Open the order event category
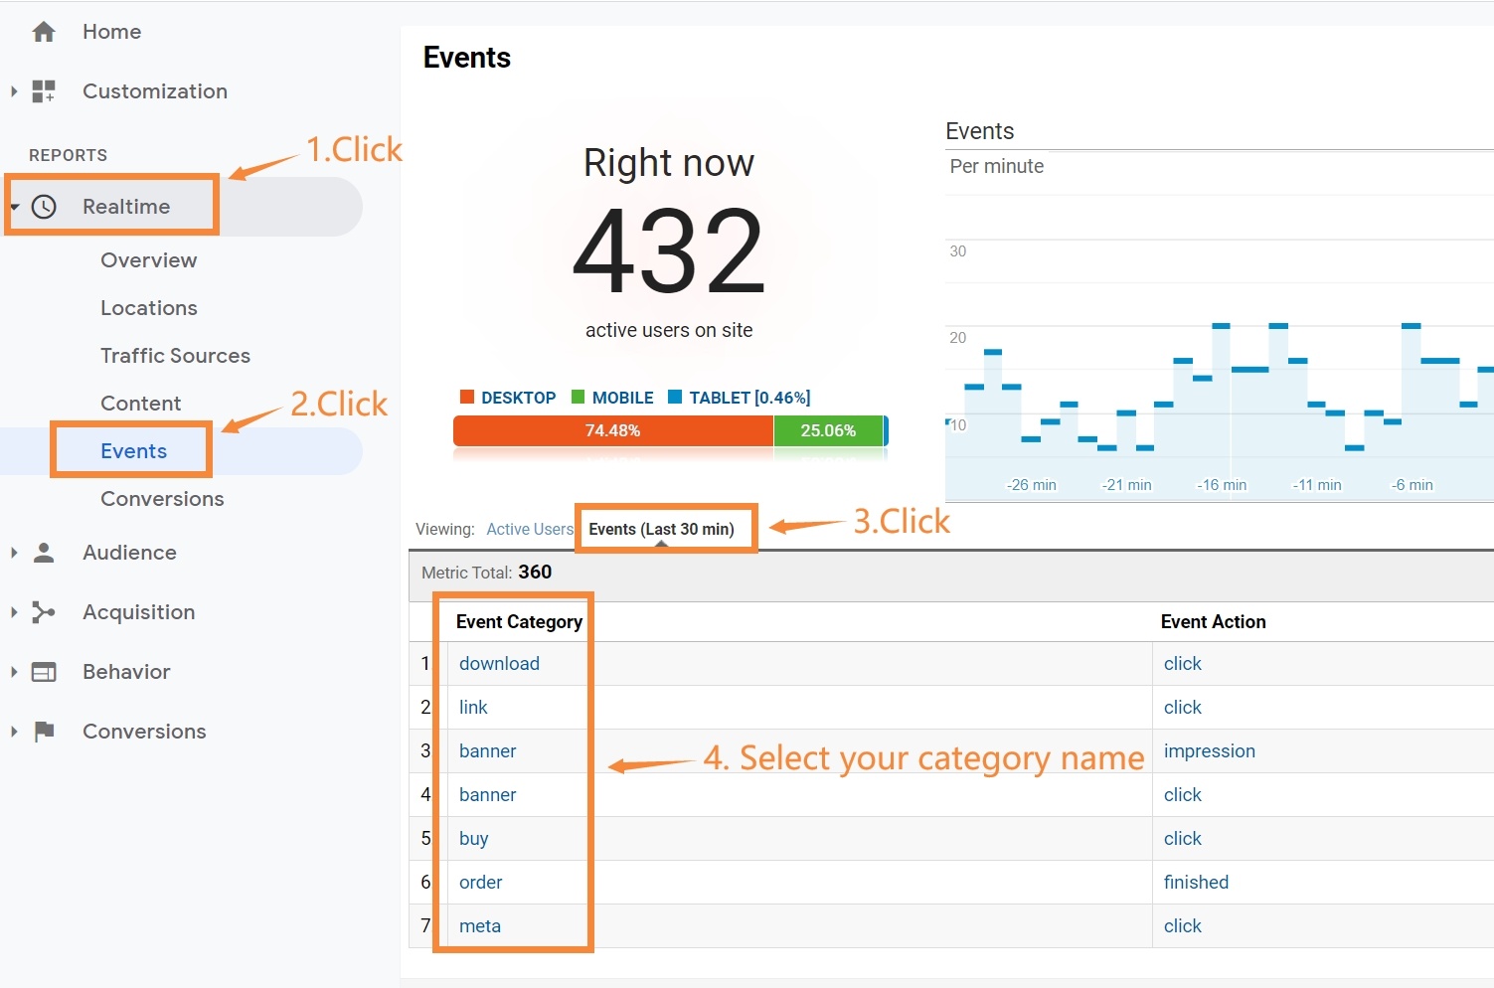Image resolution: width=1494 pixels, height=988 pixels. pos(480,883)
